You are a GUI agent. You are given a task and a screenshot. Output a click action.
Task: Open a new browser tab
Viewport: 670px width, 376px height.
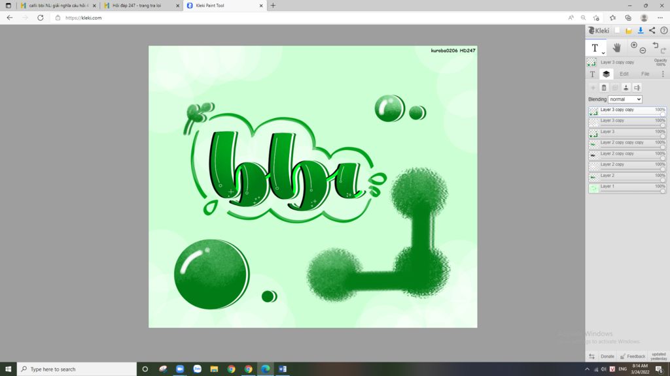(x=273, y=5)
